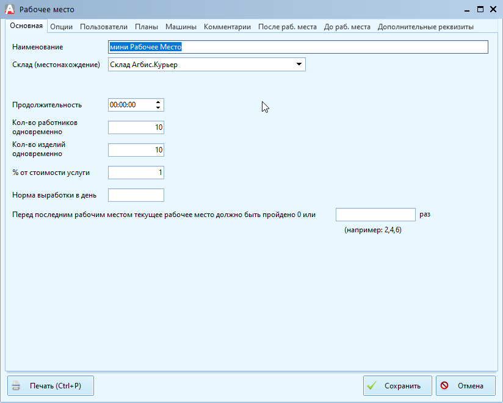Viewport: 503px width, 403px height.
Task: Show the Комментарии tab
Action: tap(227, 27)
